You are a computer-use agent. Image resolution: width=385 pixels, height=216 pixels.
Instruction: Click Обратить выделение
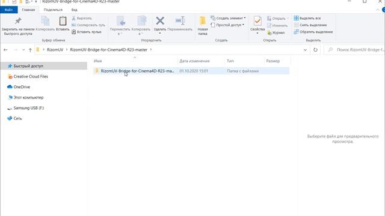pyautogui.click(x=313, y=32)
